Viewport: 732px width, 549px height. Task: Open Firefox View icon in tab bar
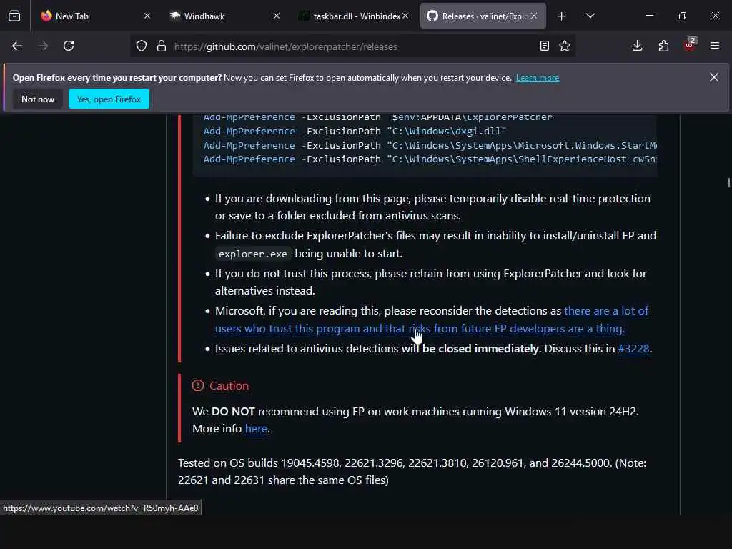(14, 16)
